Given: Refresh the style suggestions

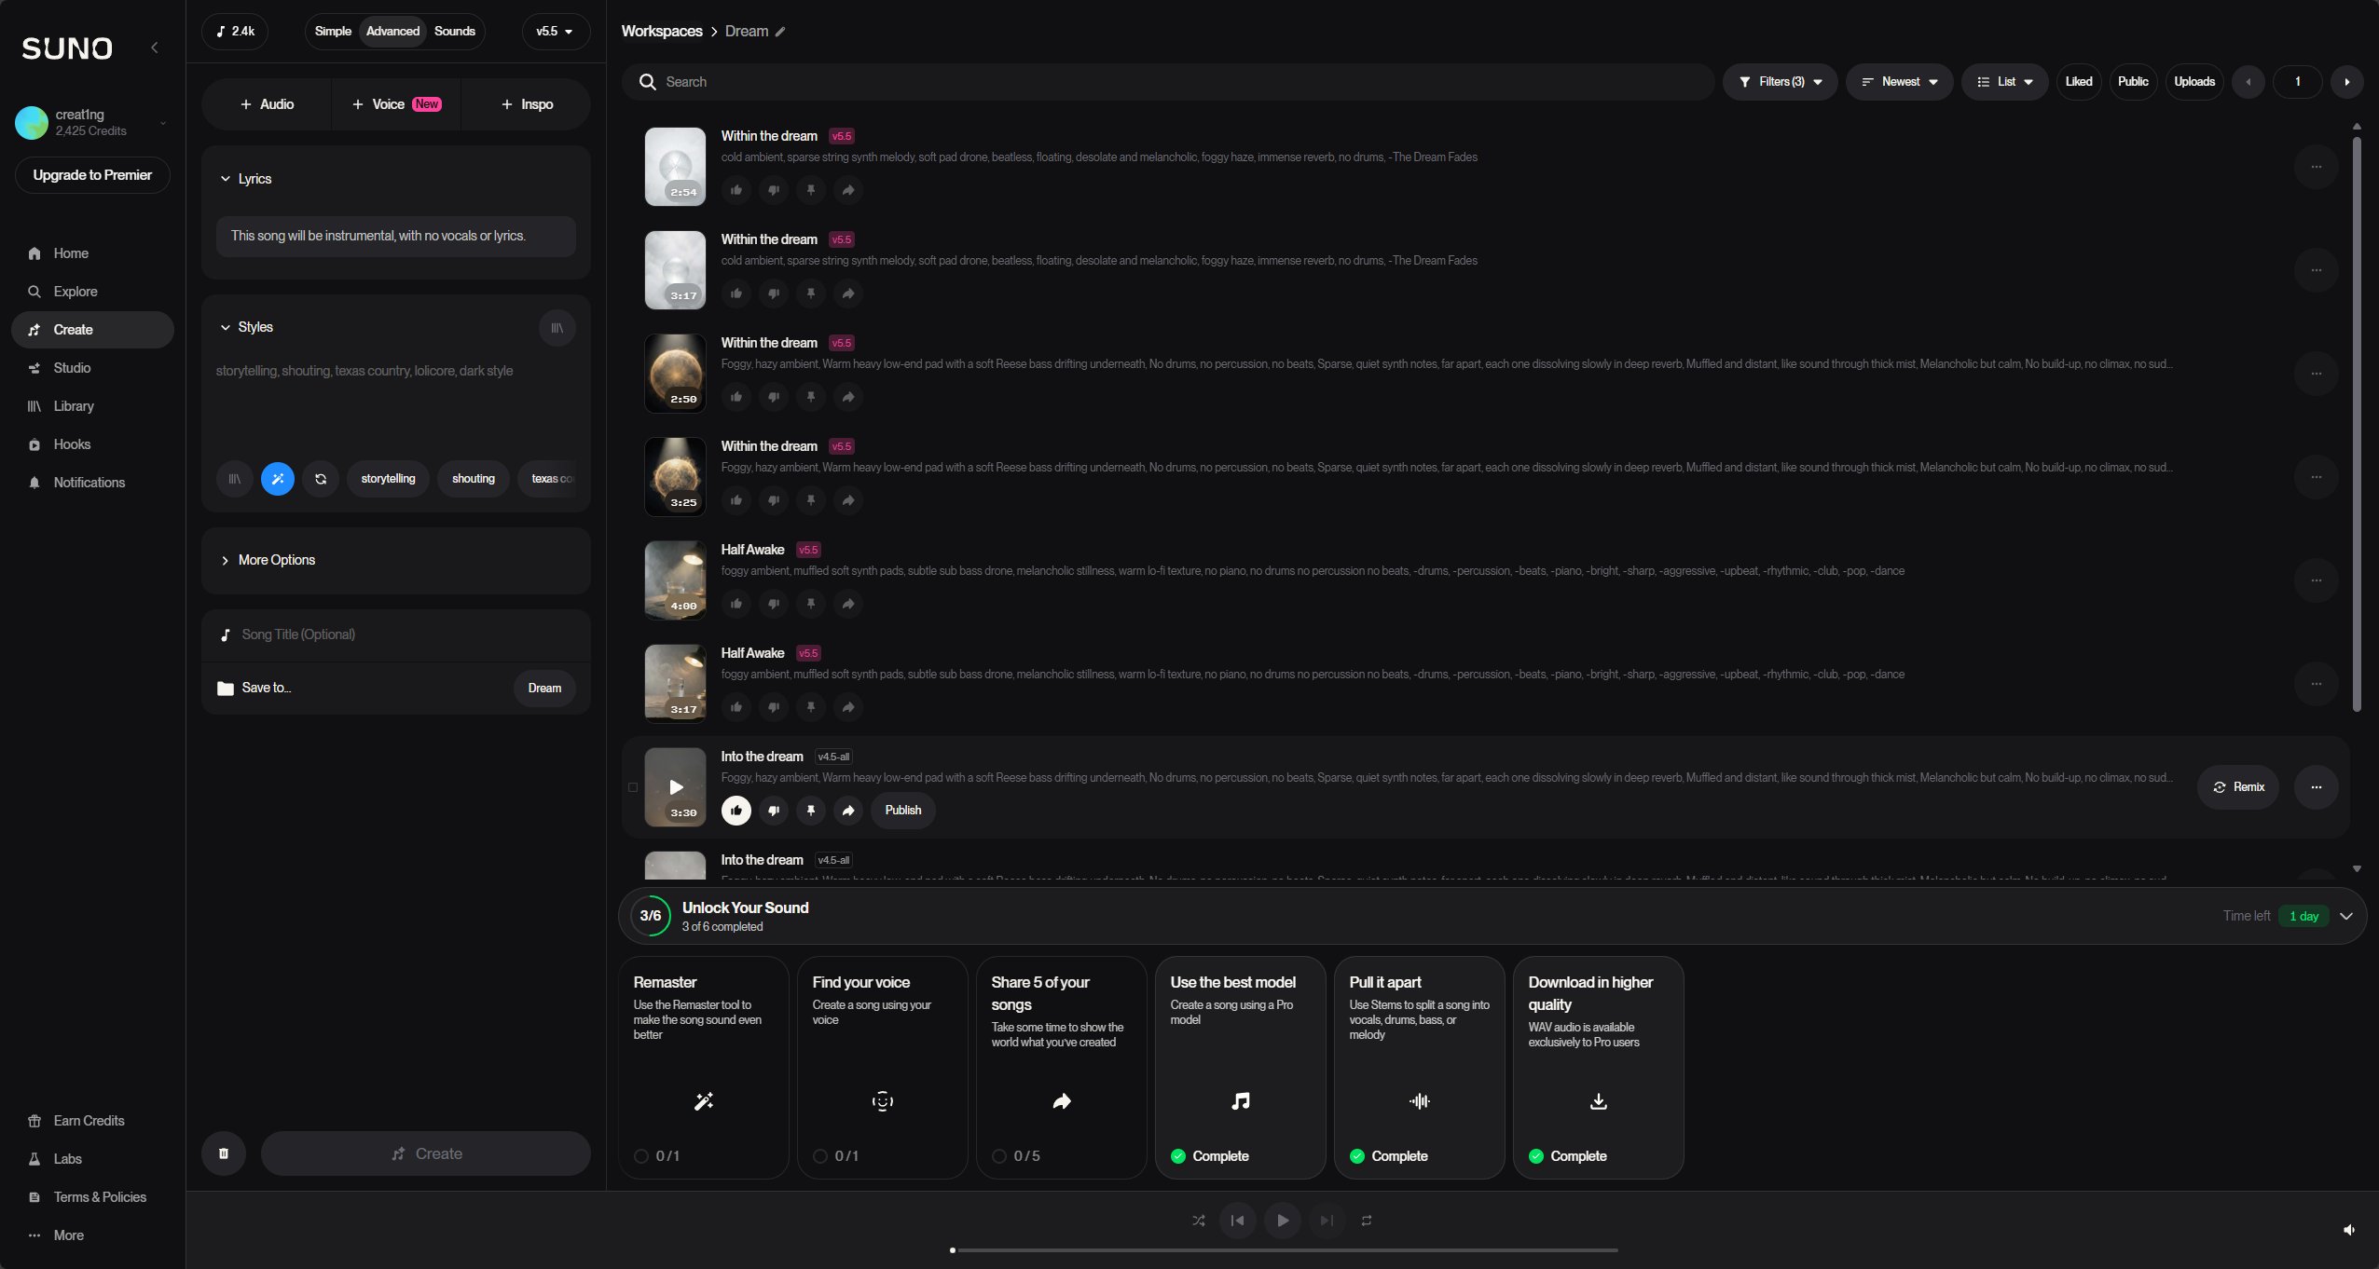Looking at the screenshot, I should 321,479.
